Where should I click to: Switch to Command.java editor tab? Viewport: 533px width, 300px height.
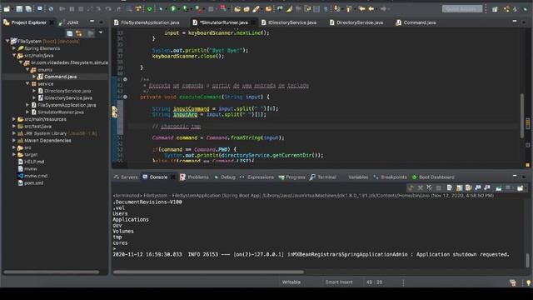pos(416,22)
